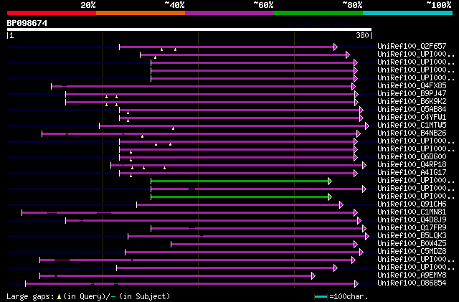Click the query end position 380
Viewport: 459px width, 302px height.
[362, 35]
